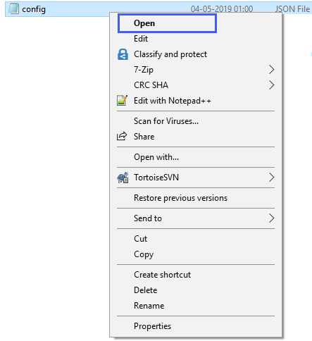Click the config file notepad icon
Screen dimensions: 312x341
13,8
